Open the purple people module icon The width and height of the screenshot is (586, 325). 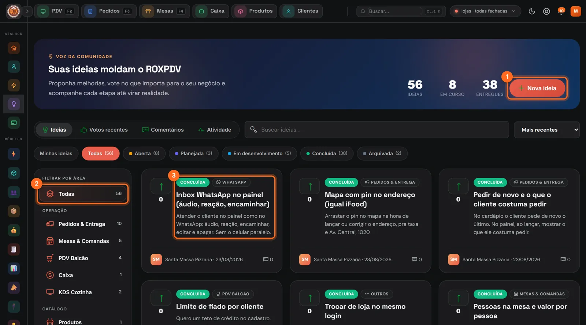(14, 192)
